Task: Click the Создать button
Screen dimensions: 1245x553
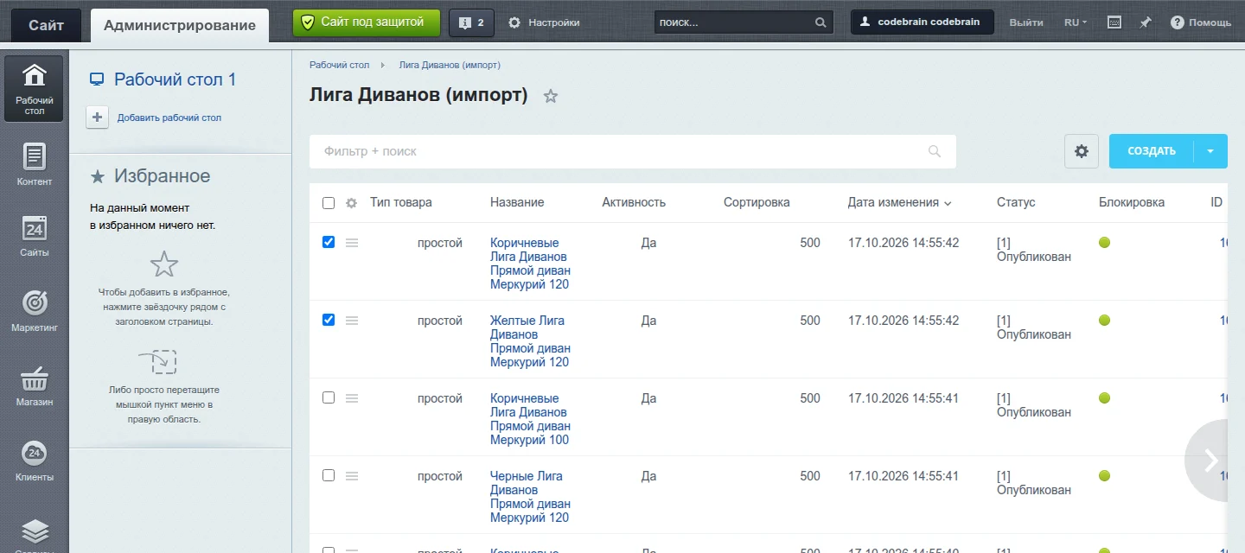Action: coord(1152,151)
